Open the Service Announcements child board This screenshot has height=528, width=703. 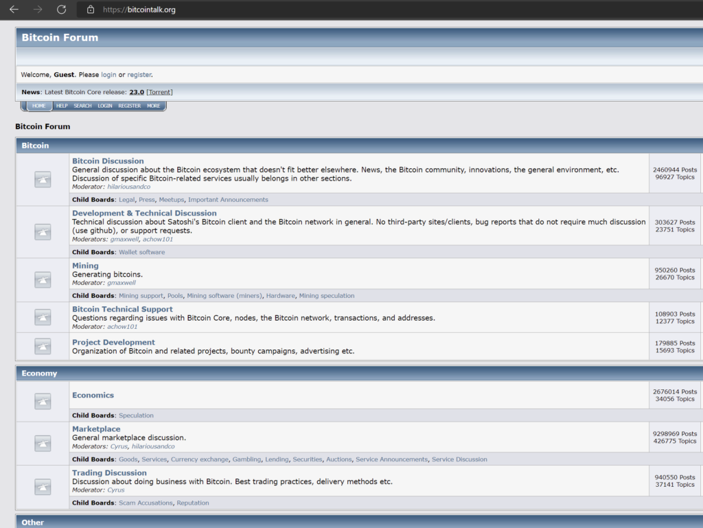[x=392, y=459]
